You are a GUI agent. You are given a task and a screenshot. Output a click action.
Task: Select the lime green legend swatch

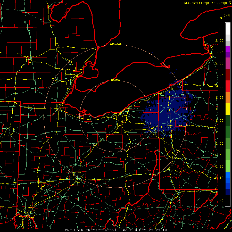pyautogui.click(x=228, y=166)
